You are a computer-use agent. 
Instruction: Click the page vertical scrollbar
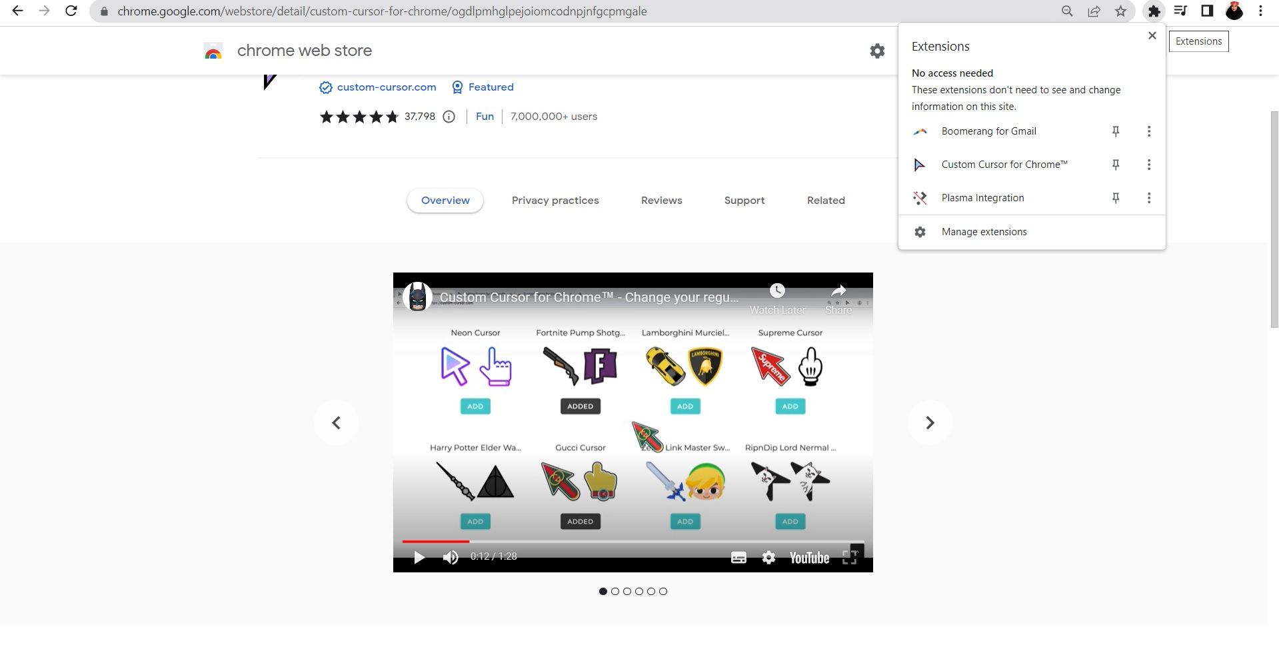point(1273,220)
